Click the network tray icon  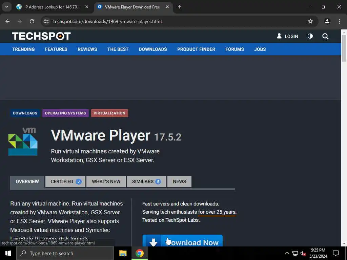tap(295, 253)
